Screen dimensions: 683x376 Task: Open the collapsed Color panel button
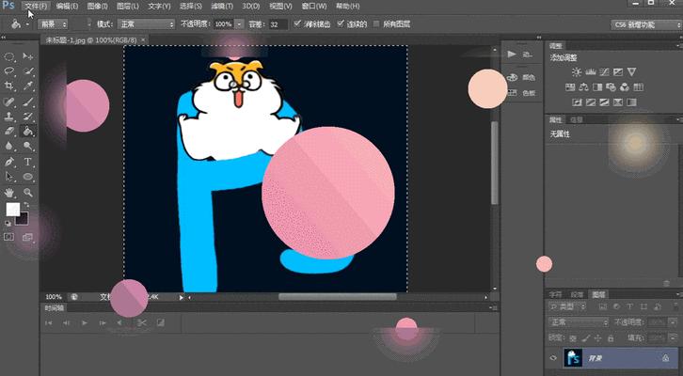coord(521,77)
